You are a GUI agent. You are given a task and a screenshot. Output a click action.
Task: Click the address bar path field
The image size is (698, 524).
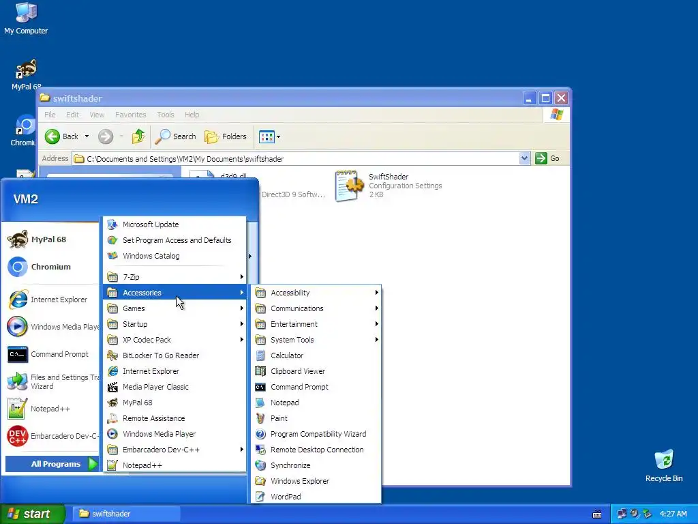[x=296, y=158]
